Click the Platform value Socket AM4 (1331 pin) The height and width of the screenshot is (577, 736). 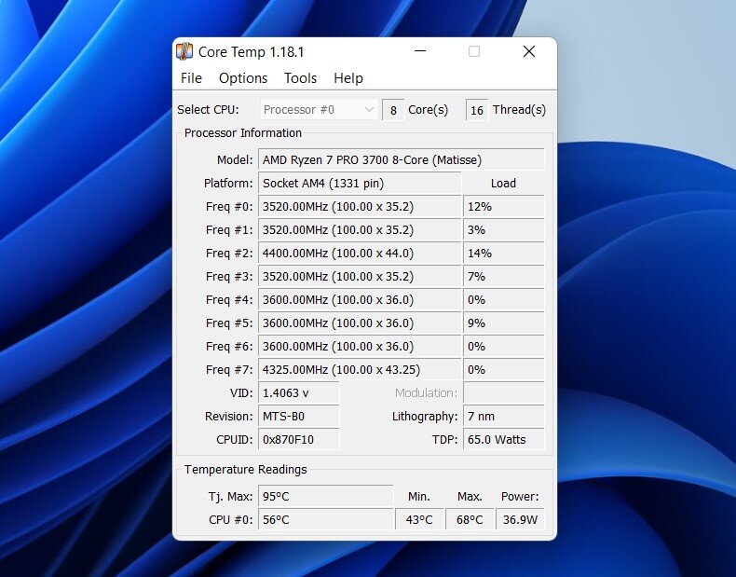[x=360, y=183]
